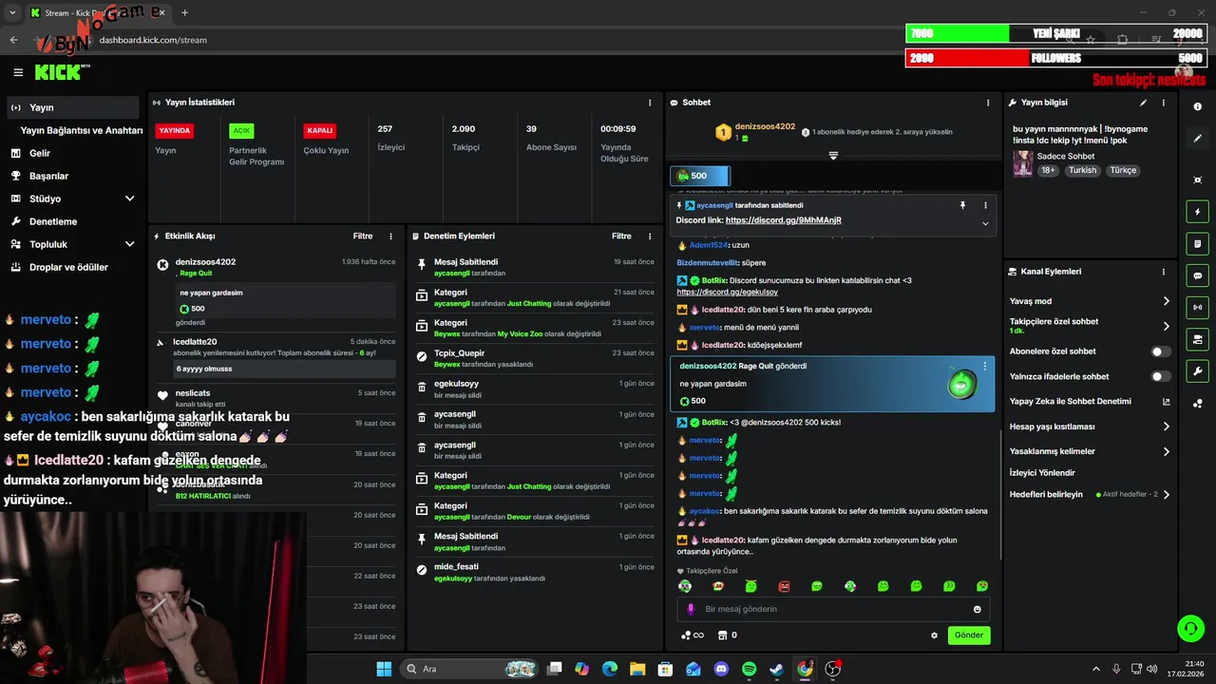Open chat settings gear beside Gönder
The height and width of the screenshot is (684, 1216).
pyautogui.click(x=934, y=636)
